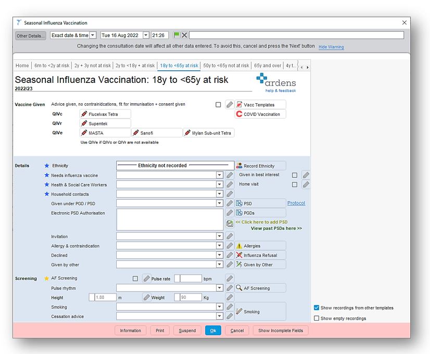Tick the Given in best interest checkbox
Screen dimensions: 430x354
click(x=295, y=176)
